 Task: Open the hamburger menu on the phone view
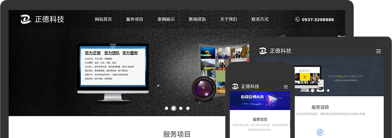pyautogui.click(x=286, y=87)
